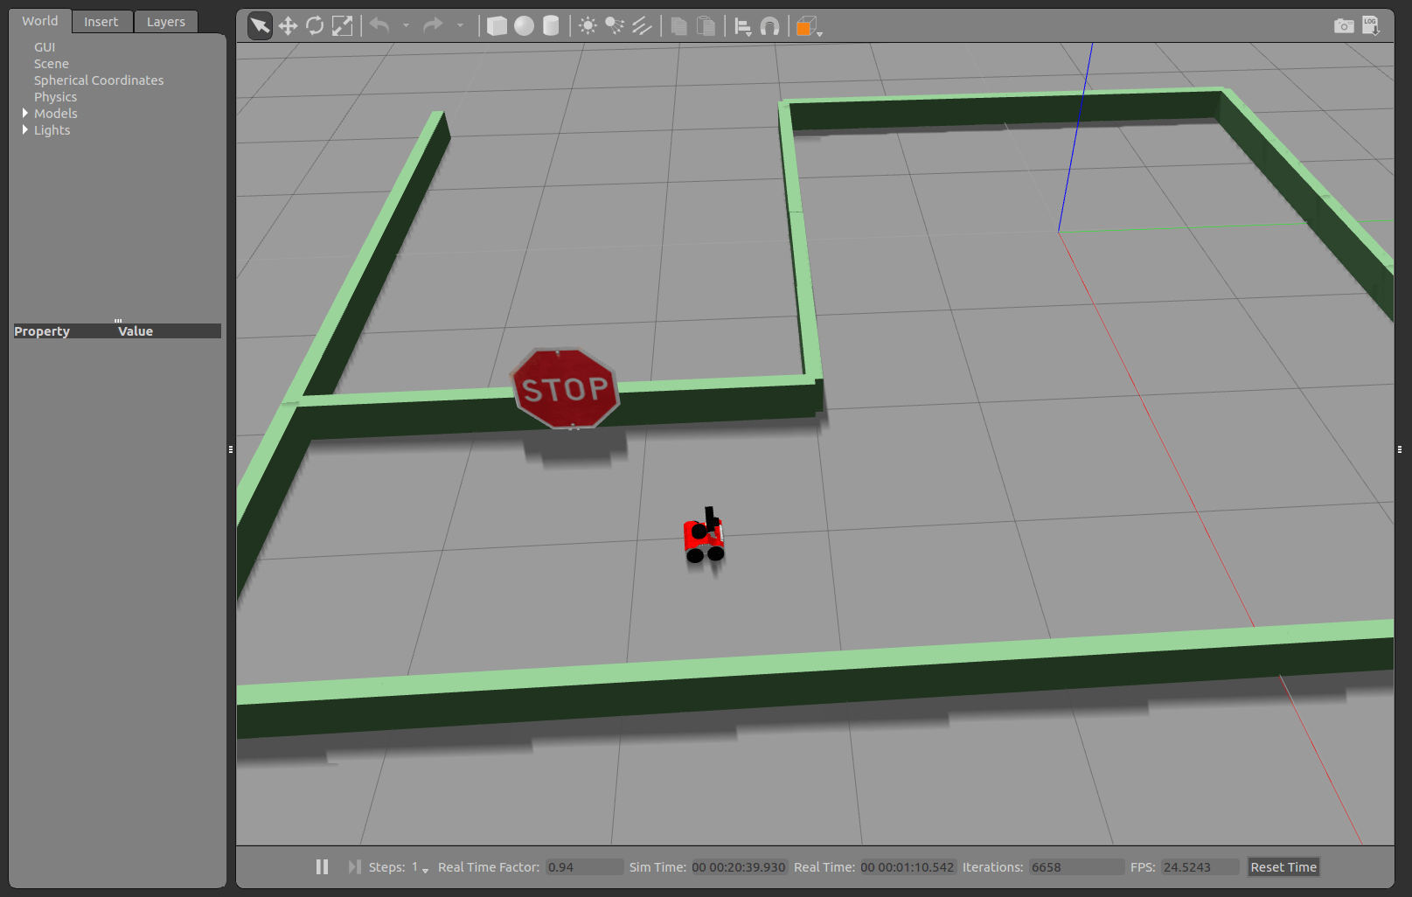This screenshot has width=1412, height=897.
Task: Activate the selection arrow mode
Action: click(260, 26)
